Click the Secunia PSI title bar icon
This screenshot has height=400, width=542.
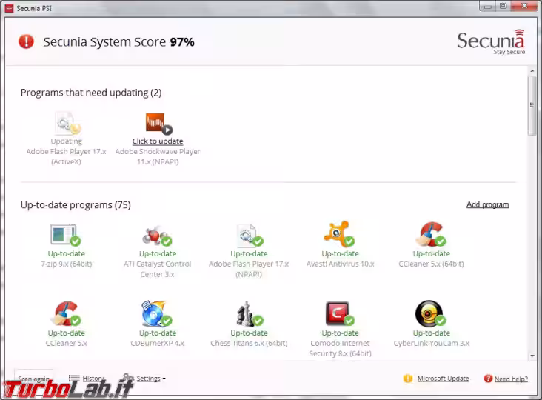point(9,8)
